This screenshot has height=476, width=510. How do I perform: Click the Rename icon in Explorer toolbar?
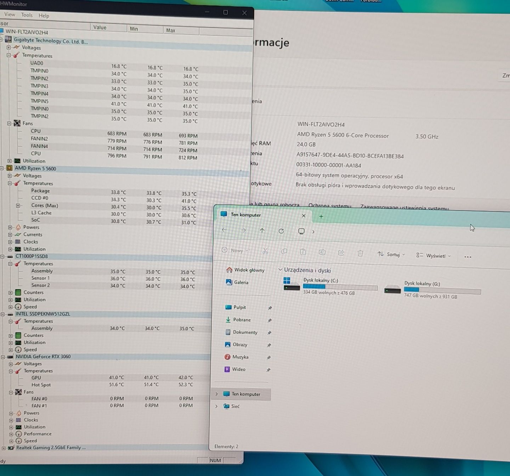coord(322,252)
